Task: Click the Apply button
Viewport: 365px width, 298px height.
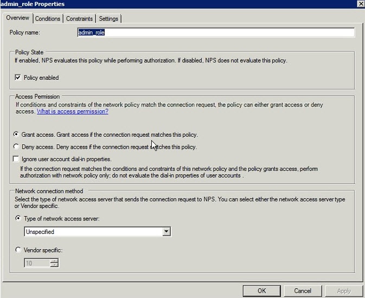Action: 344,291
